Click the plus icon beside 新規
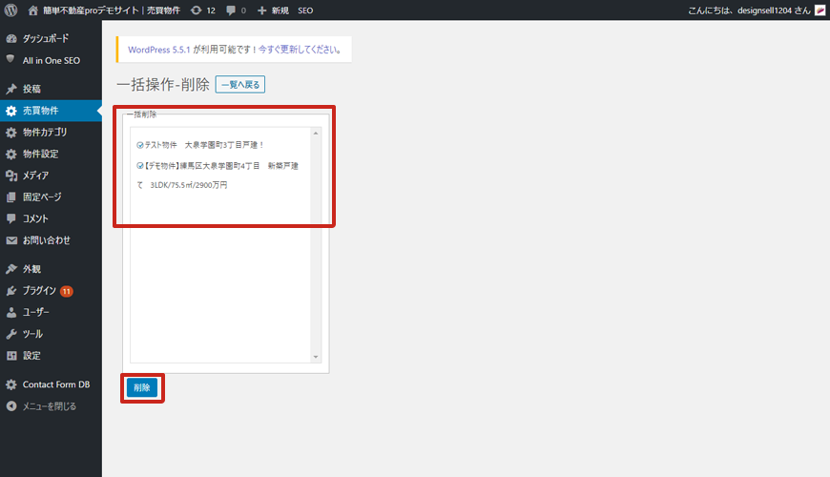The width and height of the screenshot is (830, 477). pos(262,10)
